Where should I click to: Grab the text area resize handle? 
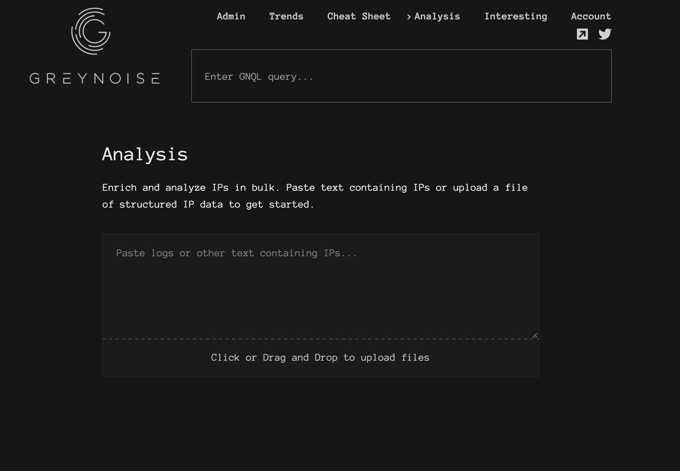534,335
